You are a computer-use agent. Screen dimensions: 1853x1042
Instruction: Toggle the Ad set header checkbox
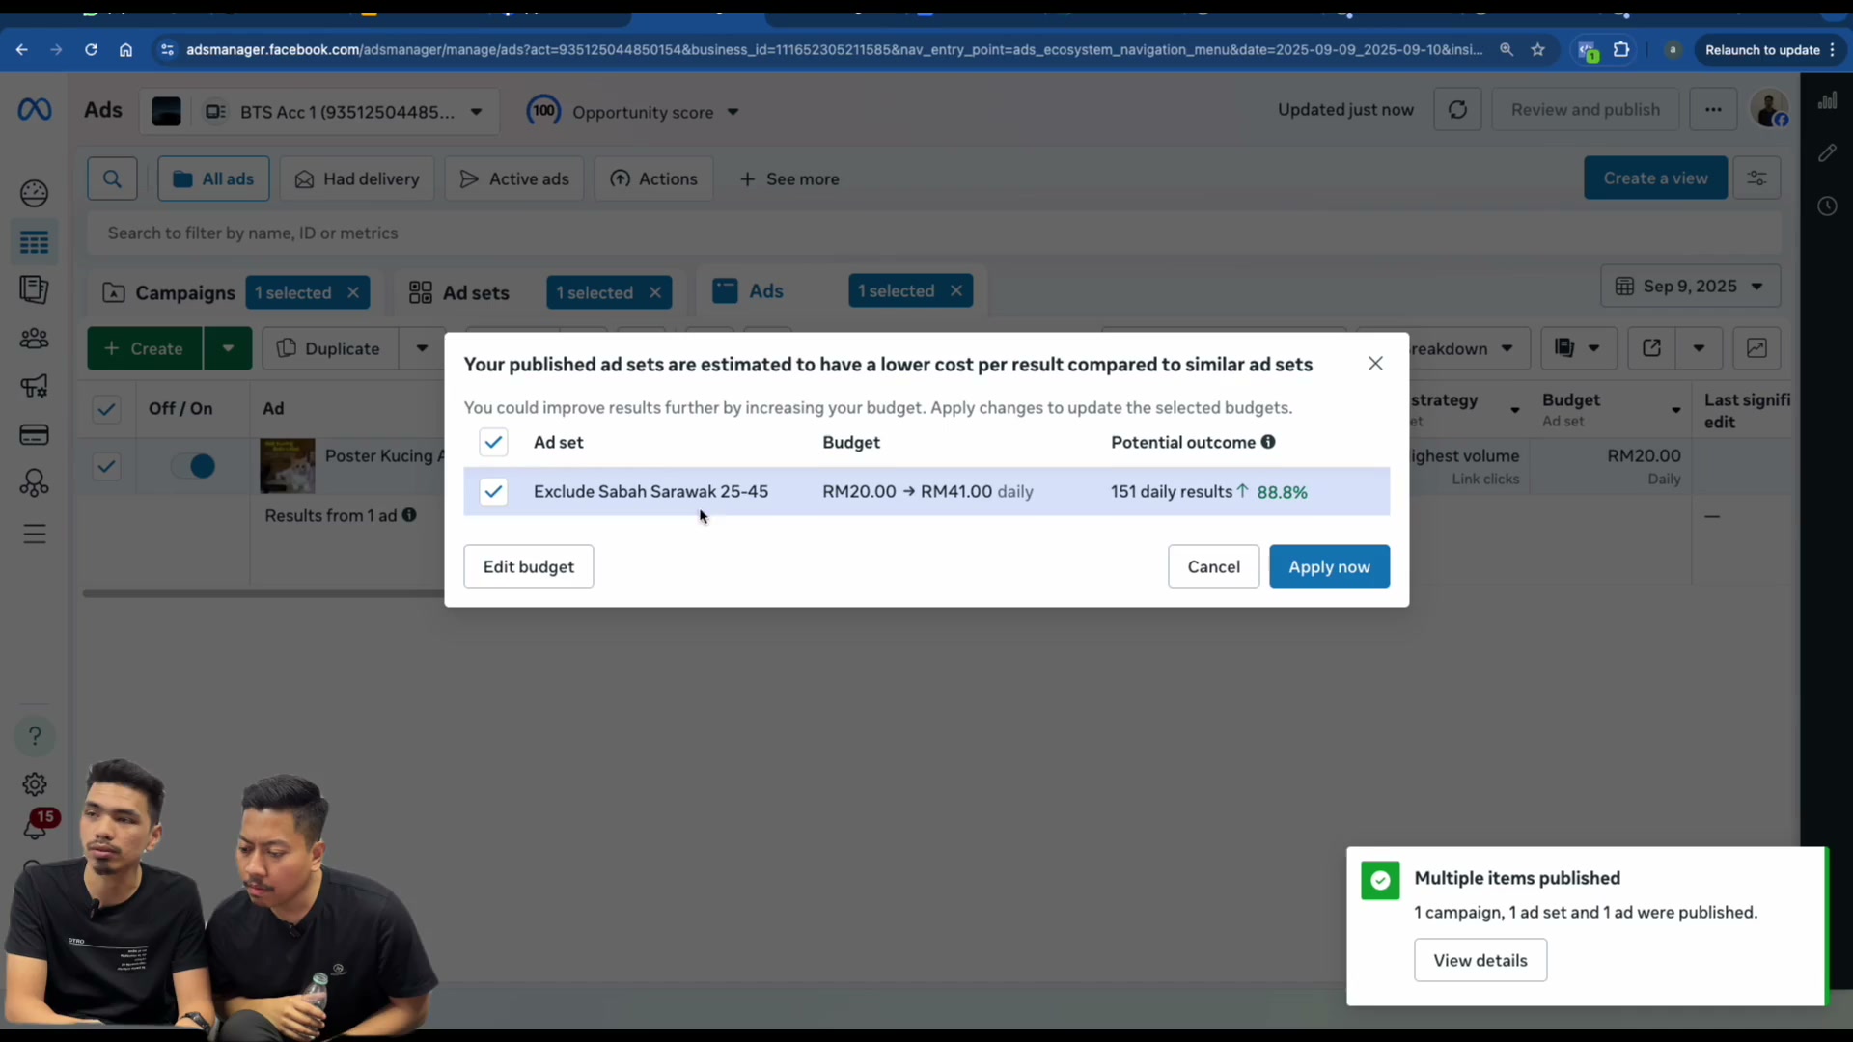[493, 442]
